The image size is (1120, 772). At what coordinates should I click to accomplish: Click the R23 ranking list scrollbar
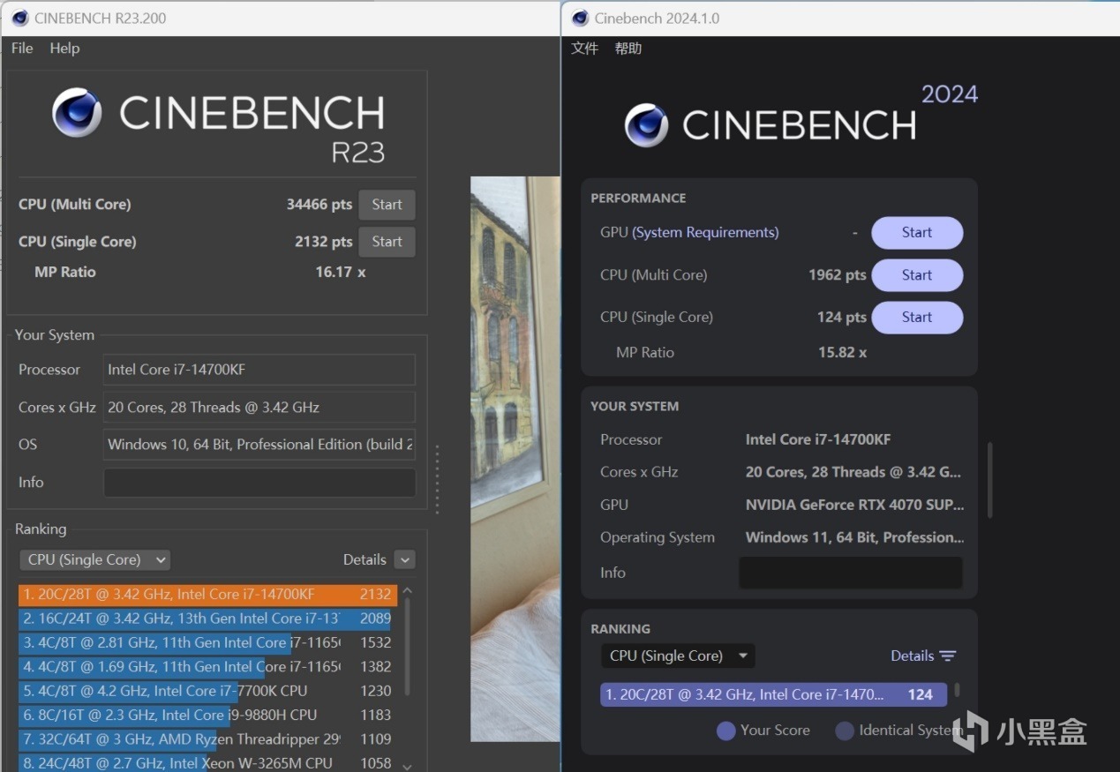(407, 648)
